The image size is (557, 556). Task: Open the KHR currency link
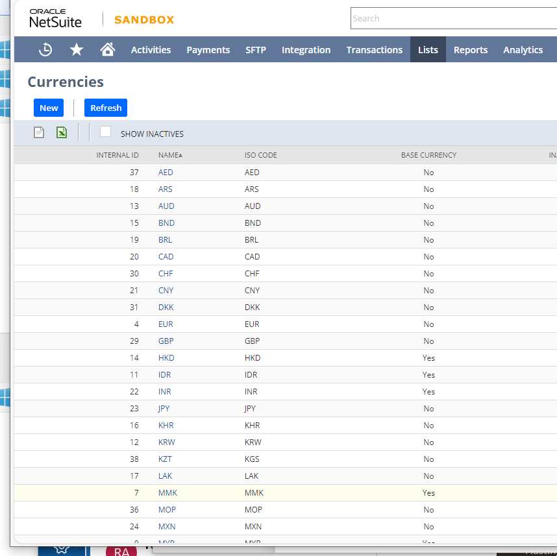(x=166, y=426)
